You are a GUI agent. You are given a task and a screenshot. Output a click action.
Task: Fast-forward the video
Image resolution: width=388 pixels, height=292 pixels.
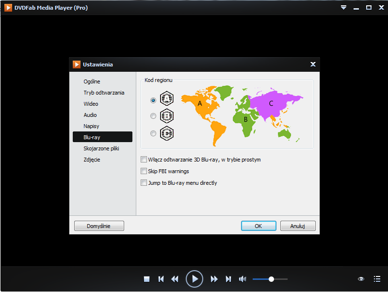pos(214,279)
